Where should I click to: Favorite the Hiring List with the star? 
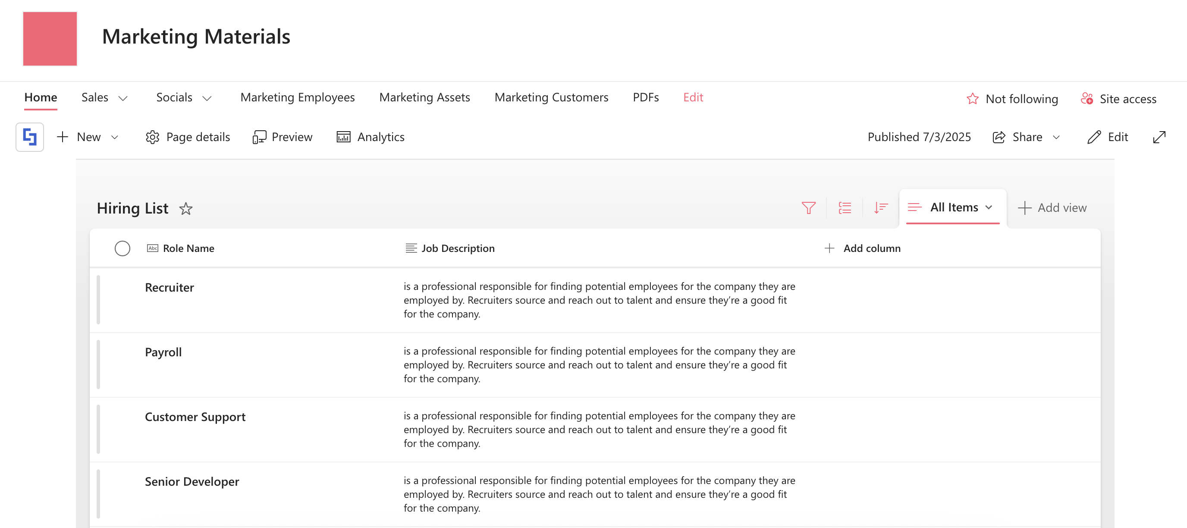point(186,209)
